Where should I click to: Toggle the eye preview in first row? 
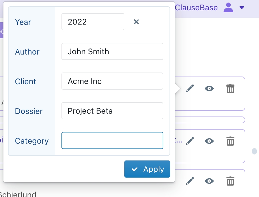coord(209,89)
